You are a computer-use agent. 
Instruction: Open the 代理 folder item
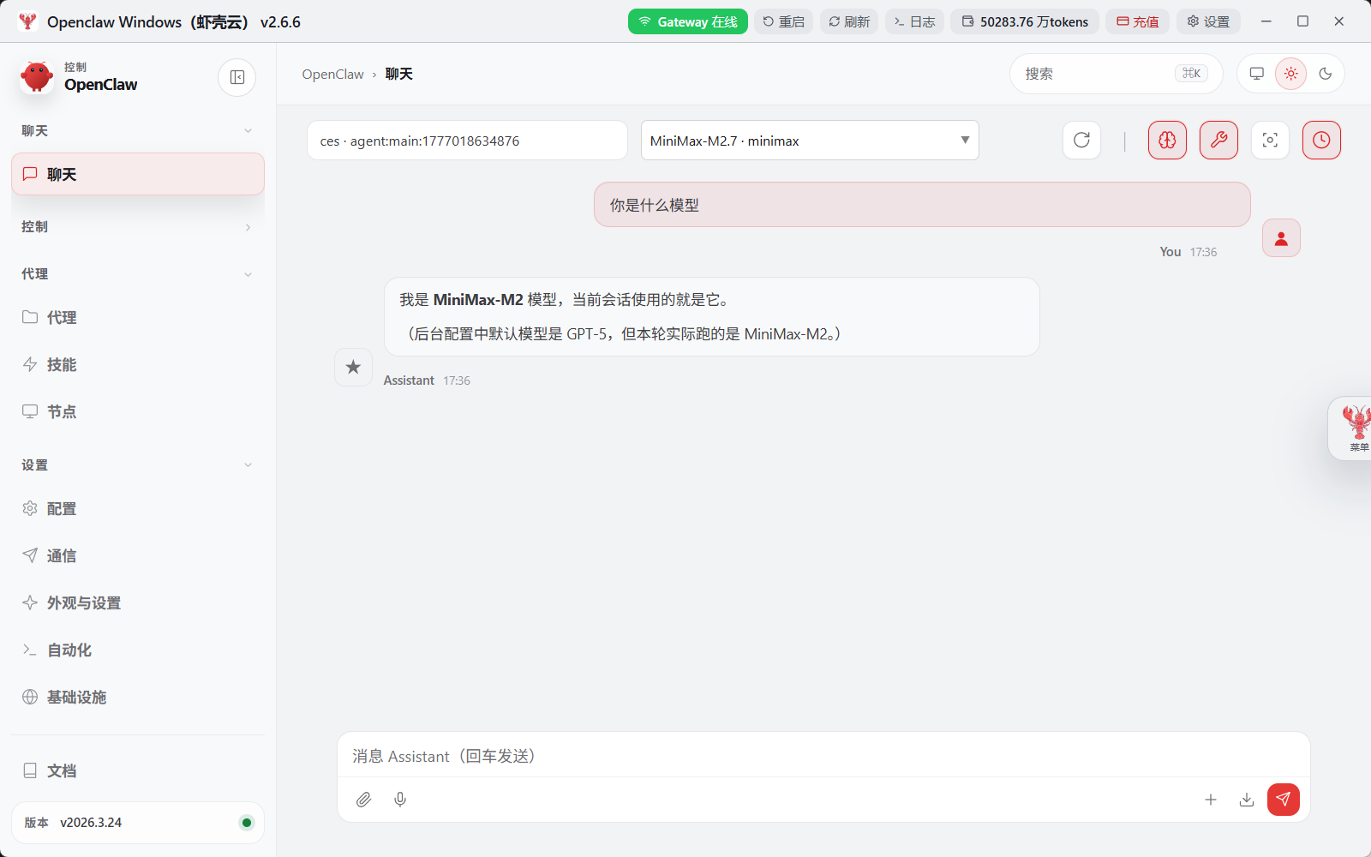[x=138, y=317]
